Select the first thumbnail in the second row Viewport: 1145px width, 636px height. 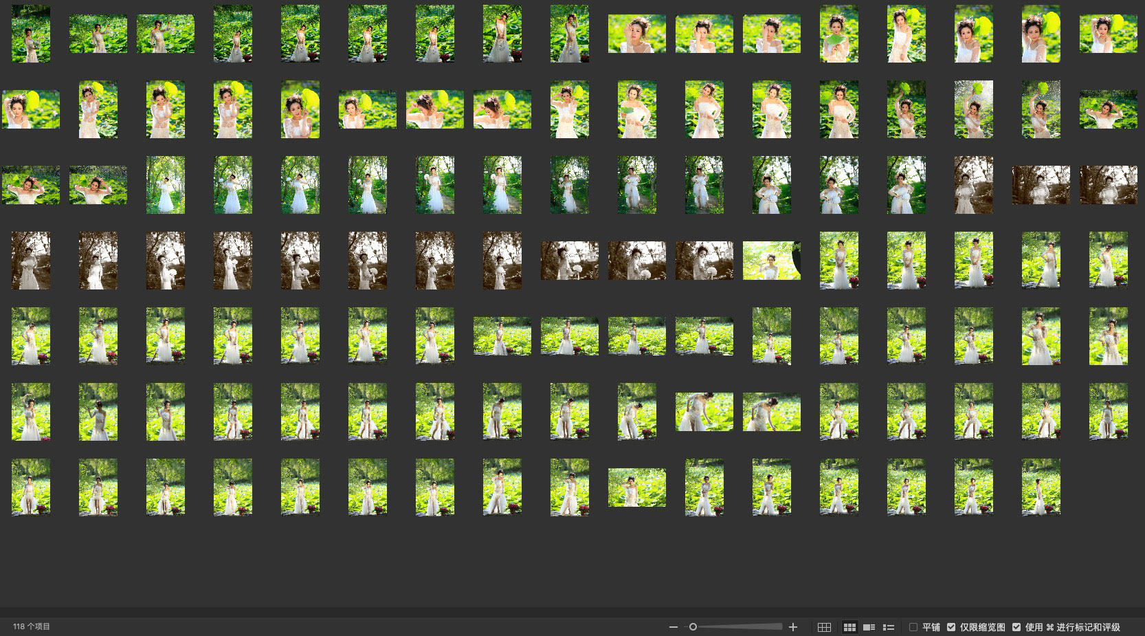click(31, 109)
